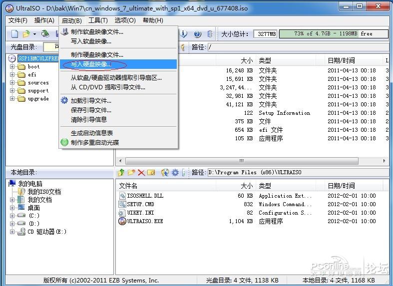
Task: Click the refresh icon beside the blue gear
Action: tap(165, 172)
